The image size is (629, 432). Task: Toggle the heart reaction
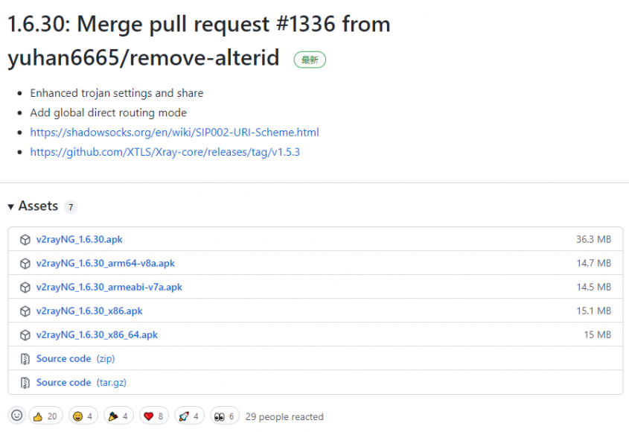coord(154,416)
